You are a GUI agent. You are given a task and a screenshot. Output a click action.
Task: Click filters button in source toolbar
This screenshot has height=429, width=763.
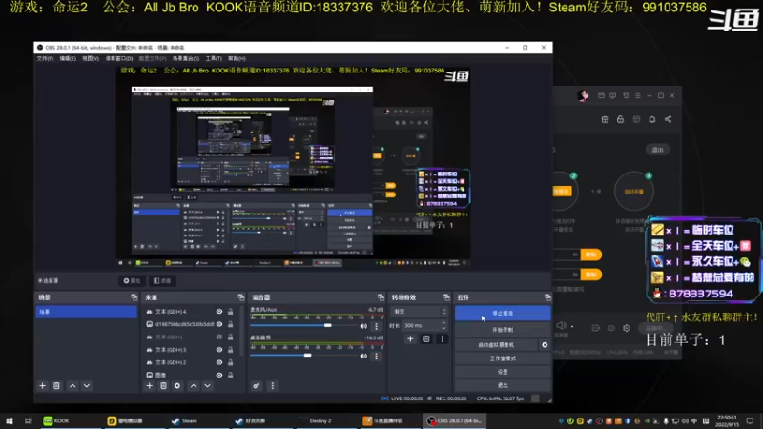[x=162, y=280]
